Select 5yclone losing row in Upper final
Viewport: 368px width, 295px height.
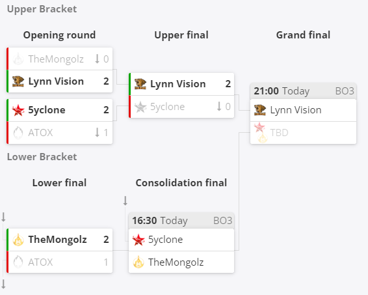tap(181, 107)
